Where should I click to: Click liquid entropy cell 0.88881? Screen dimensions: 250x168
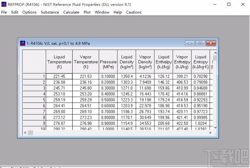201,94
